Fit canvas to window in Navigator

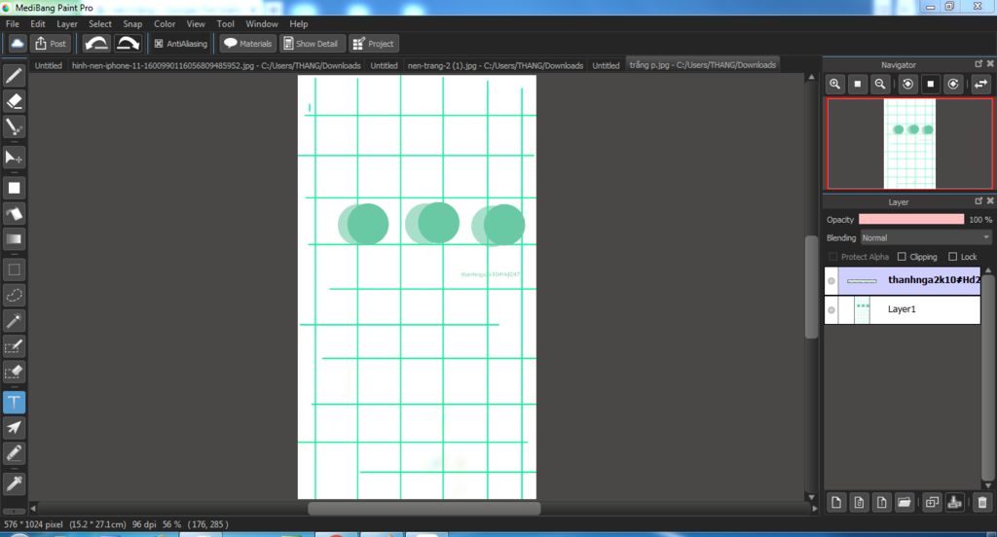(858, 84)
